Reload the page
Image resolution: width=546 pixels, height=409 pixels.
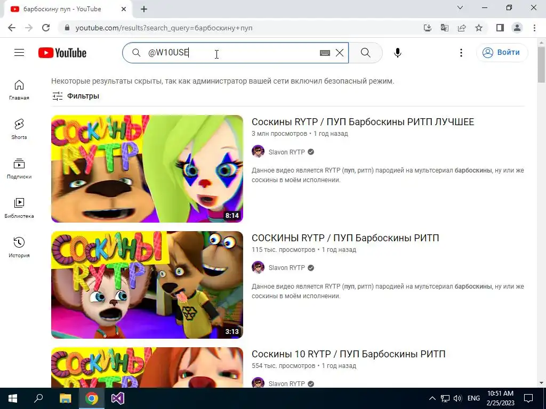[x=46, y=28]
